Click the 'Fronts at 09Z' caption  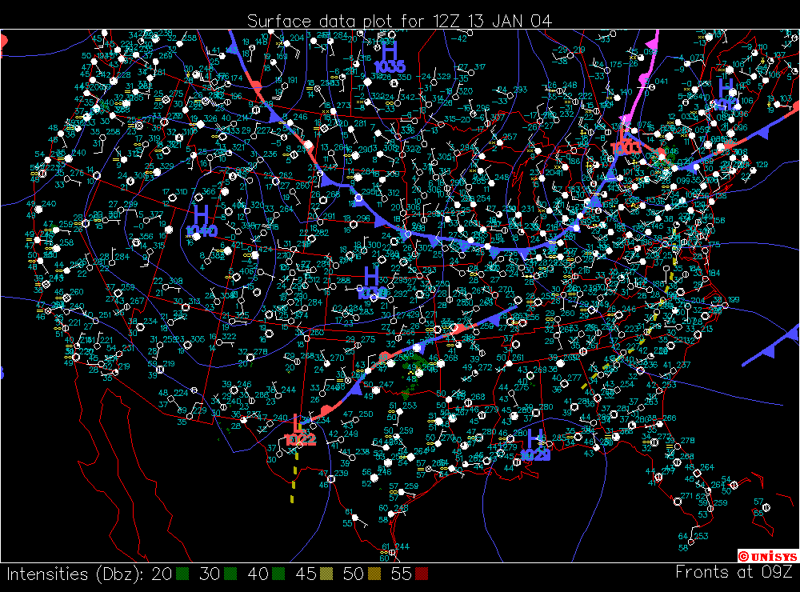pyautogui.click(x=734, y=572)
